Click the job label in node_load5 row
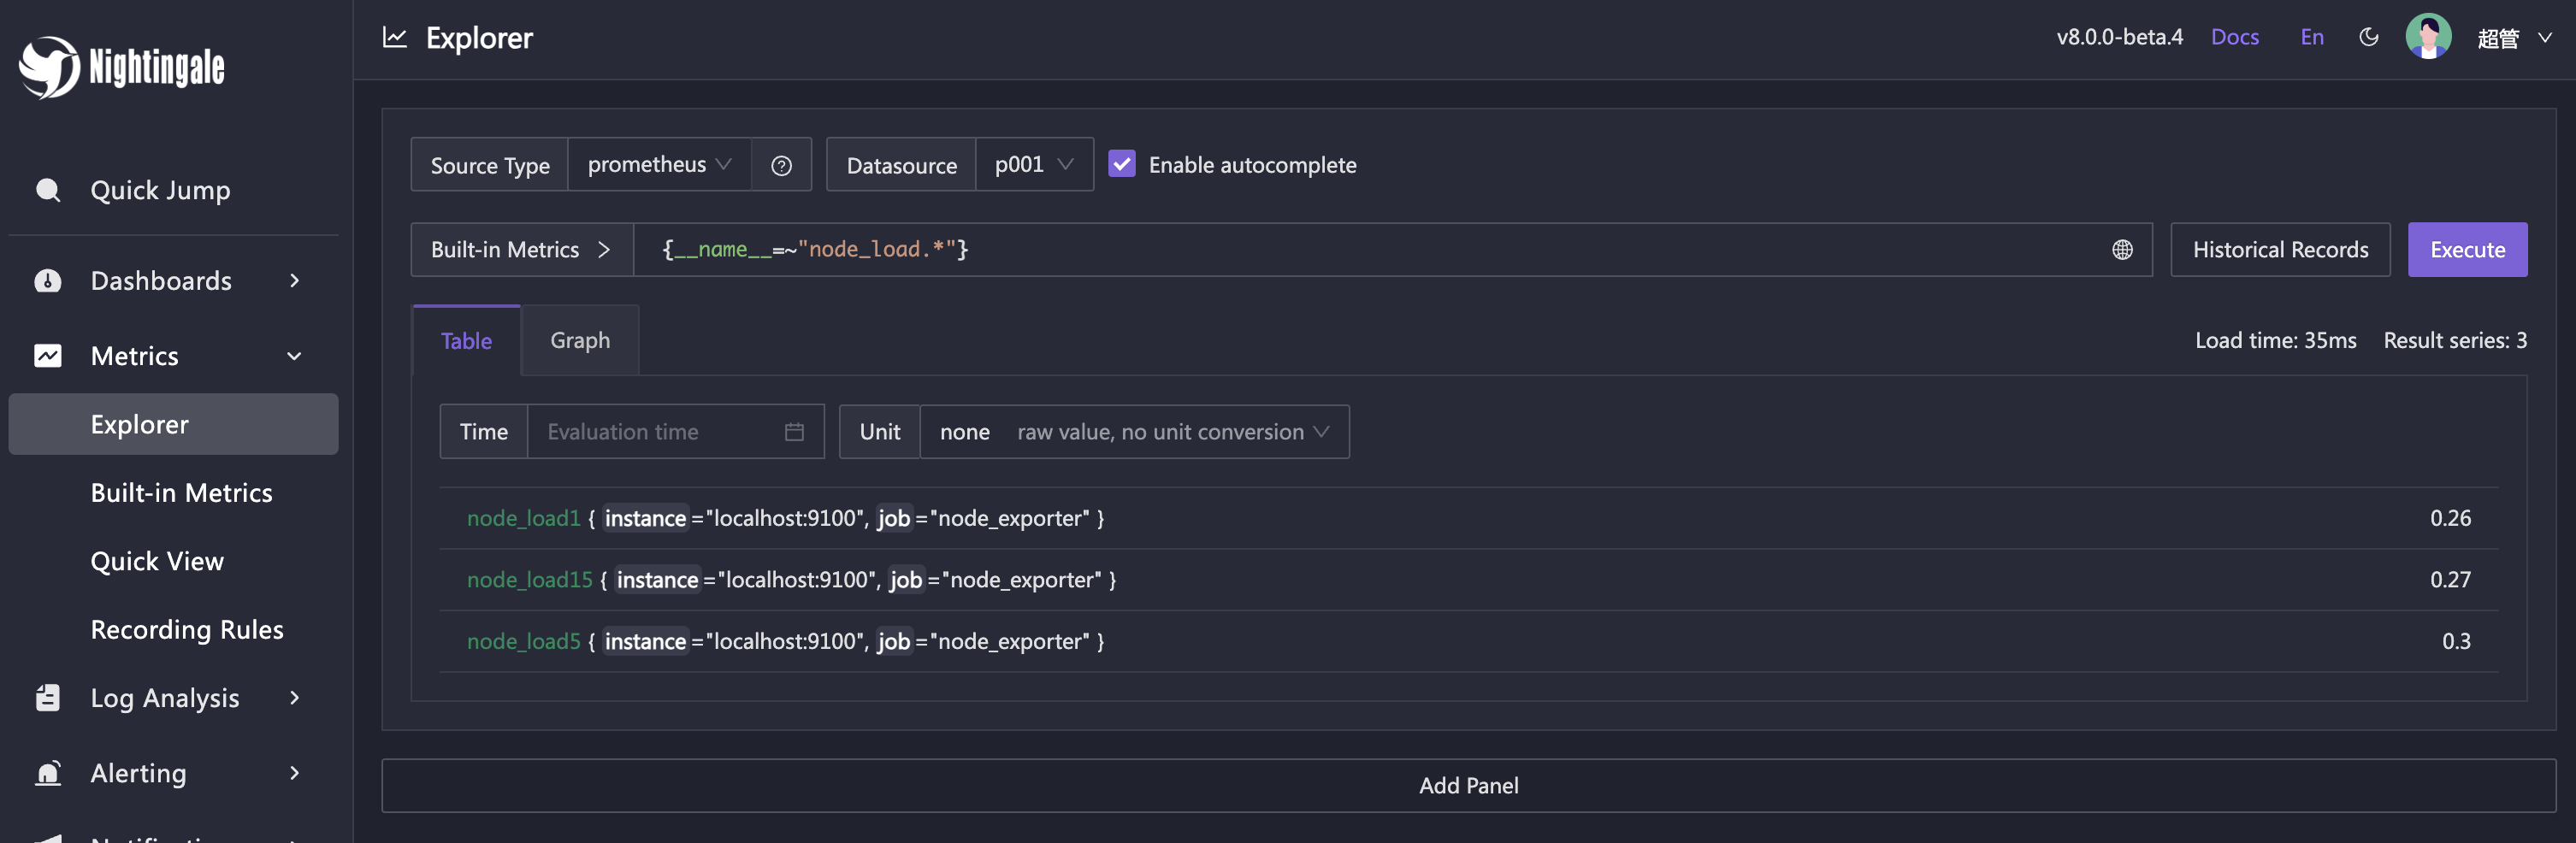 [x=893, y=642]
